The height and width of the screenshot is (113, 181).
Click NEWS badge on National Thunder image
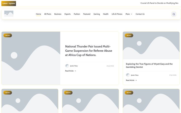8,35
